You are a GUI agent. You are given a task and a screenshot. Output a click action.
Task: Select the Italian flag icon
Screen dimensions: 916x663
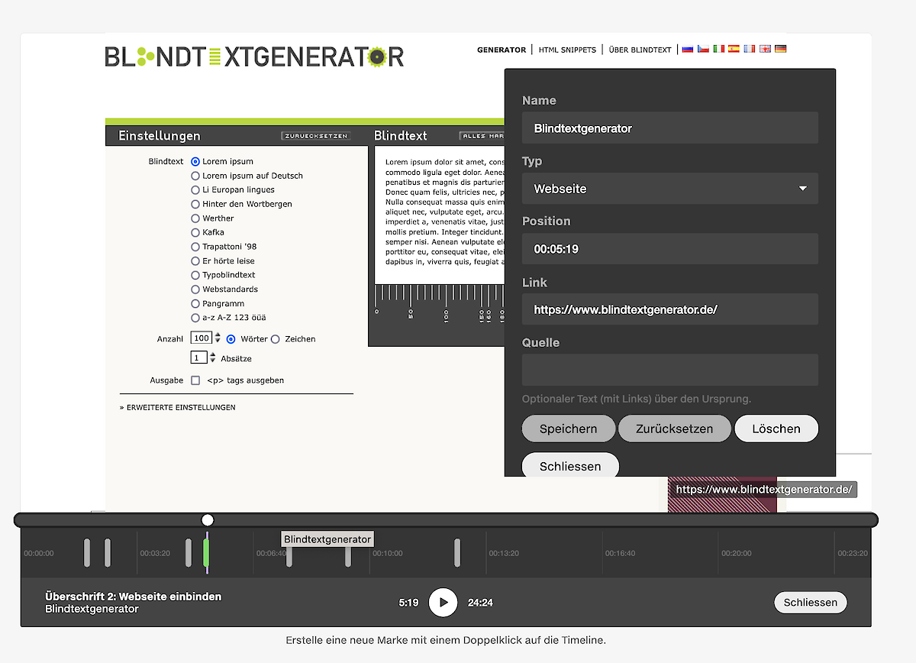point(718,49)
